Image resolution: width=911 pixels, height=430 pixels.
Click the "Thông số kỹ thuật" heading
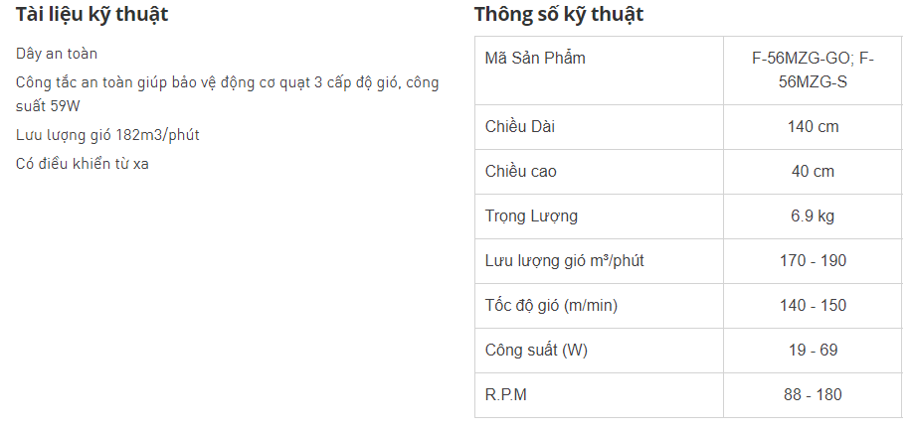coord(558,15)
